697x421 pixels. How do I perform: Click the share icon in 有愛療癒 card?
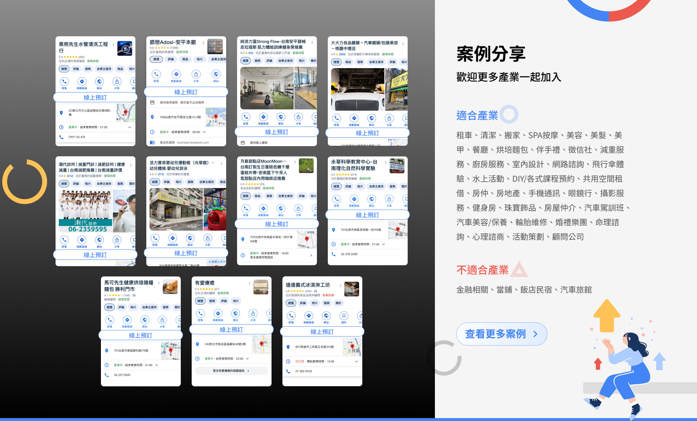(x=253, y=313)
